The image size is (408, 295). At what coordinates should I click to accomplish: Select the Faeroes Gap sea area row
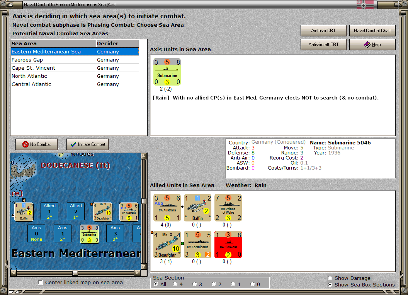click(75, 60)
